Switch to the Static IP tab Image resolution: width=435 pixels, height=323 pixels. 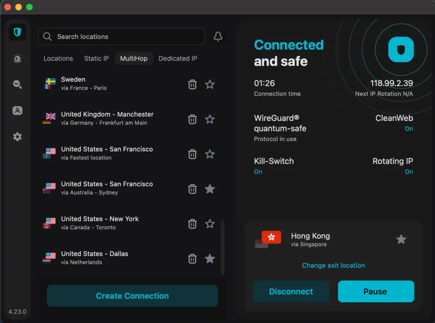[x=96, y=59]
